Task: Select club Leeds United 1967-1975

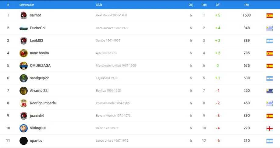Action: [112, 141]
